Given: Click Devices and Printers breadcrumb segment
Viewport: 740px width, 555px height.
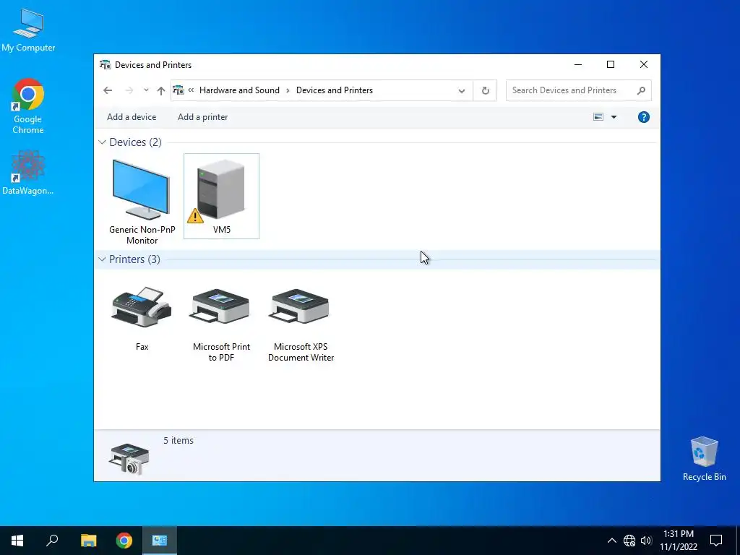Looking at the screenshot, I should pyautogui.click(x=334, y=90).
